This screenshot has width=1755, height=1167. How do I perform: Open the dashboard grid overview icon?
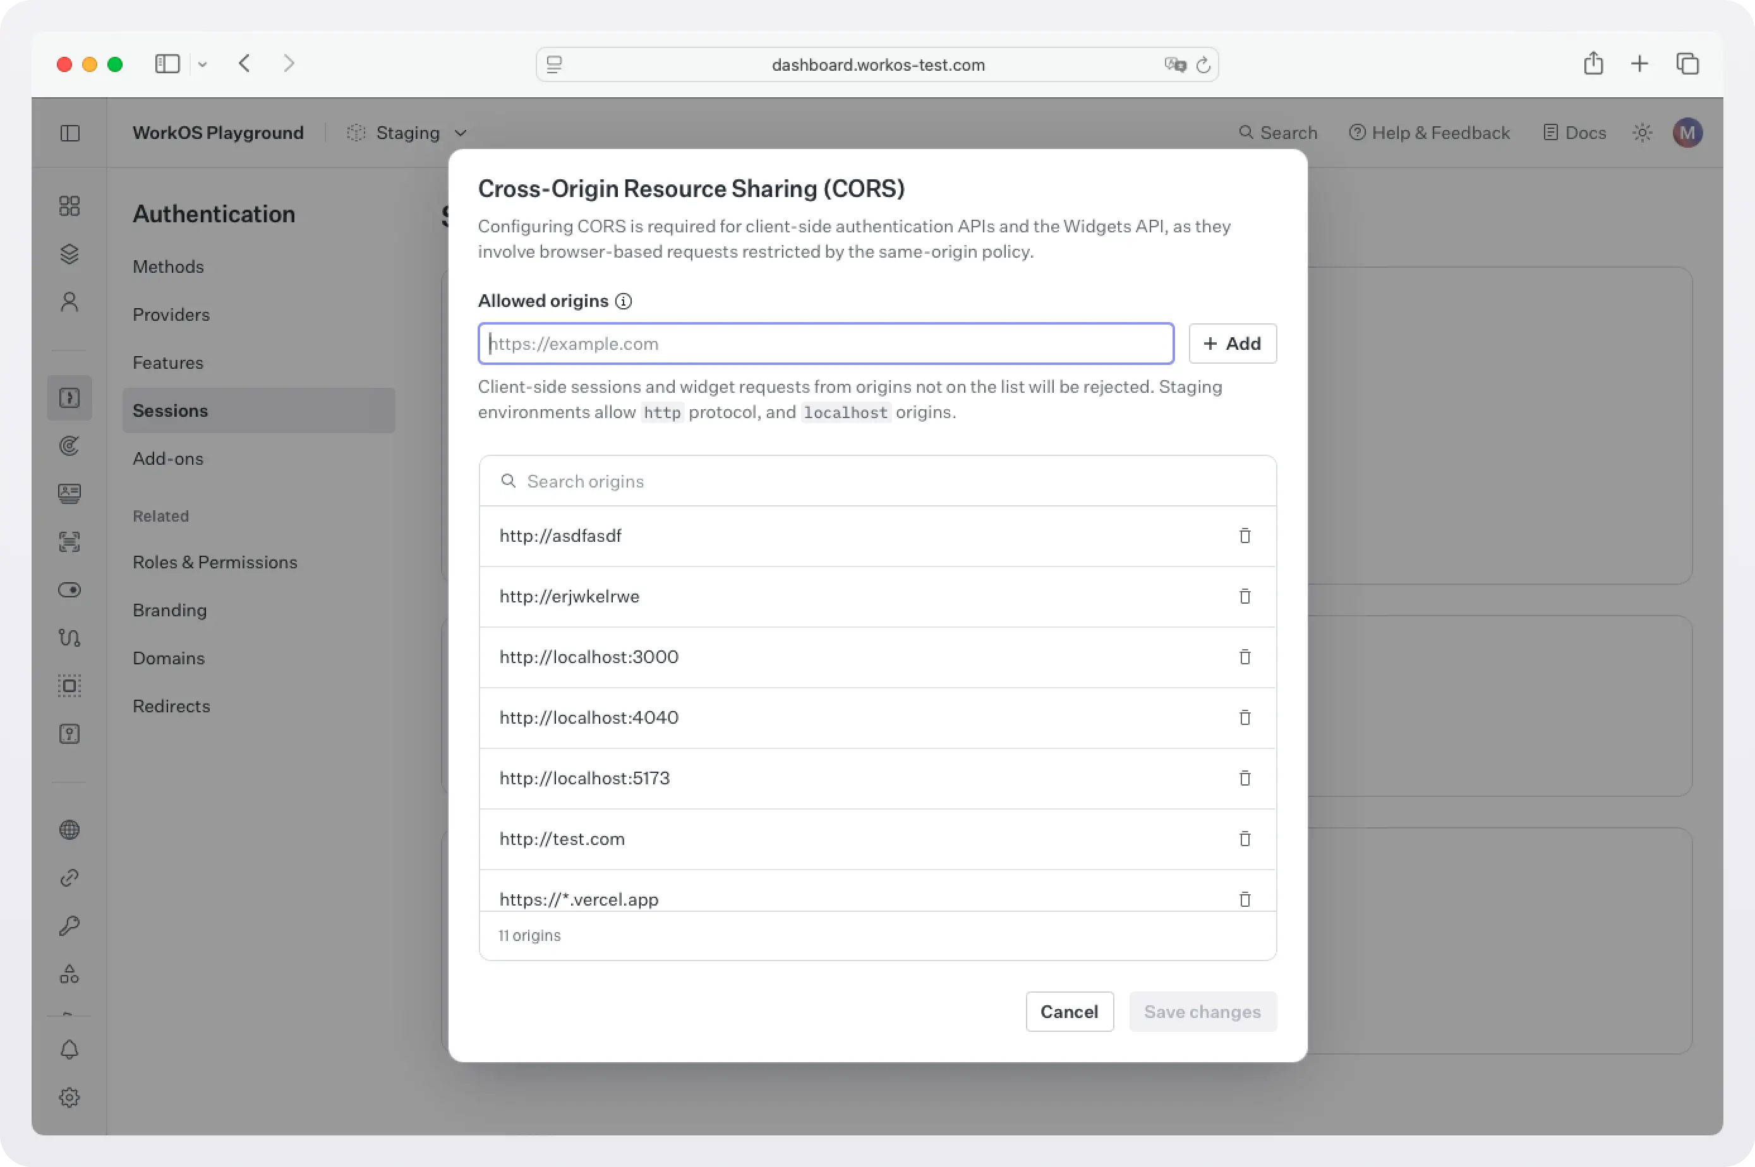pyautogui.click(x=69, y=206)
